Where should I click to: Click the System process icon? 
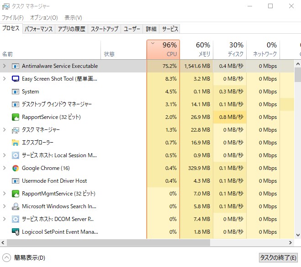[x=16, y=92]
